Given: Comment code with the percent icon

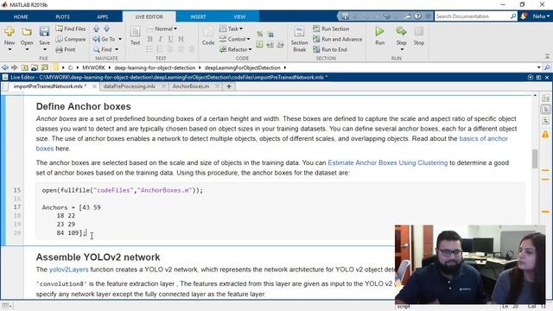Looking at the screenshot, I should (x=259, y=34).
